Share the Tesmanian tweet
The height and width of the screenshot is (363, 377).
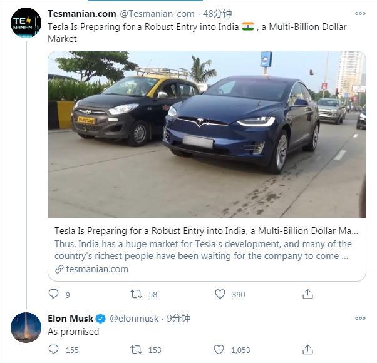coord(307,294)
